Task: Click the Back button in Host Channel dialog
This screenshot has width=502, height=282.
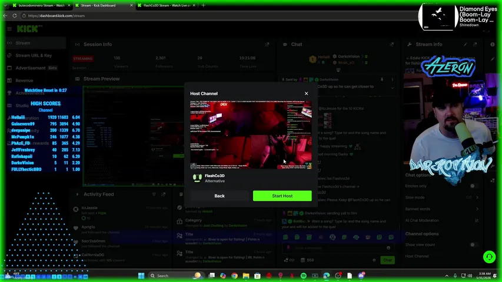Action: tap(220, 196)
